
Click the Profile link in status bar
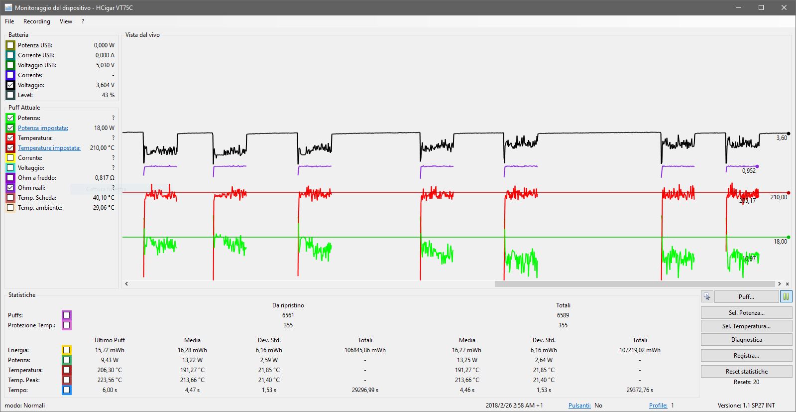click(658, 406)
